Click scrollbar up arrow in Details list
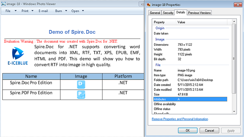This screenshot has height=137, width=244. click(x=234, y=21)
